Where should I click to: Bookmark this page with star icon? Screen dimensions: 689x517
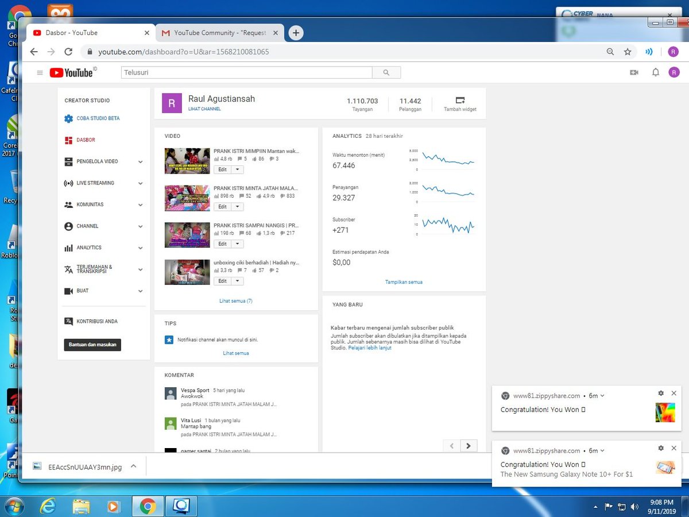(628, 52)
